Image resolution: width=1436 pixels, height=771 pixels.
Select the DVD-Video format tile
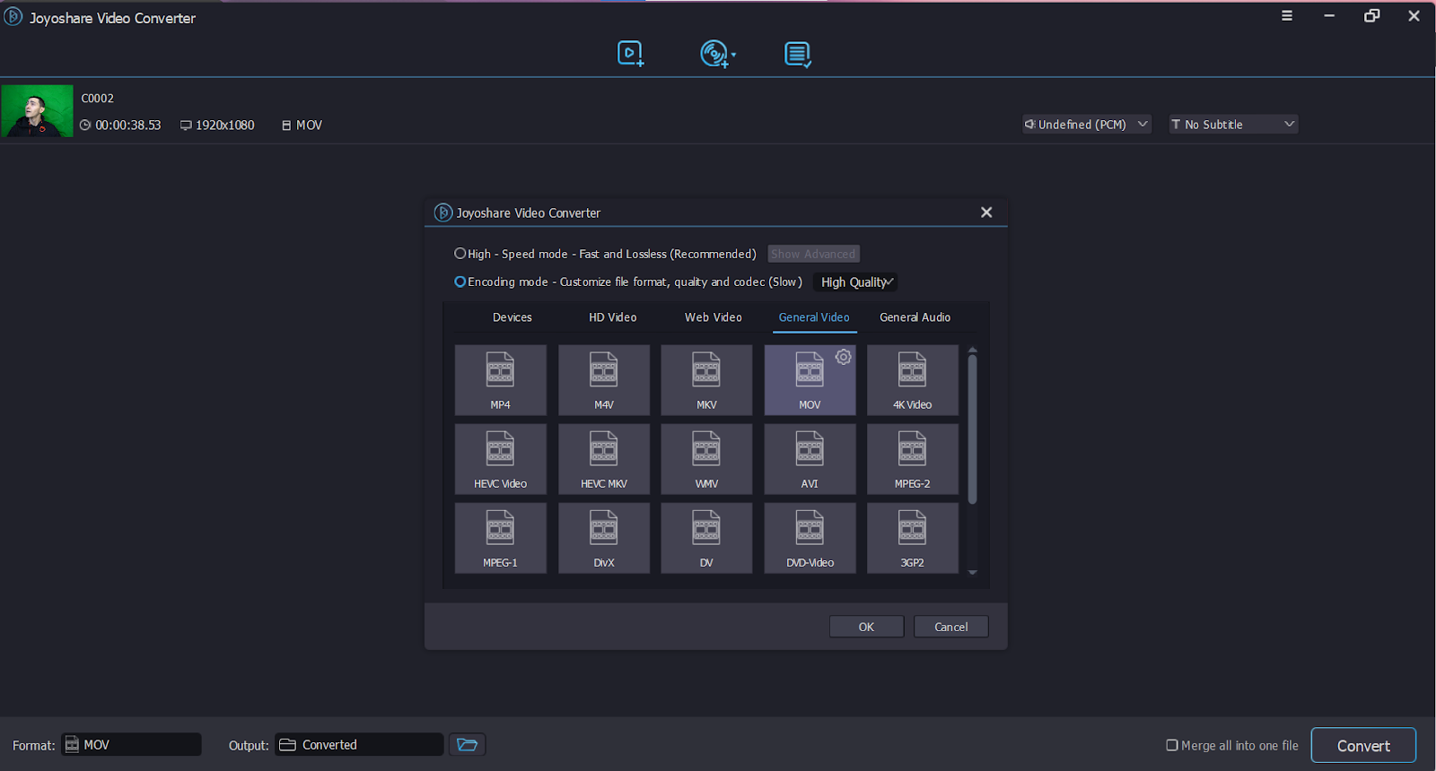810,538
